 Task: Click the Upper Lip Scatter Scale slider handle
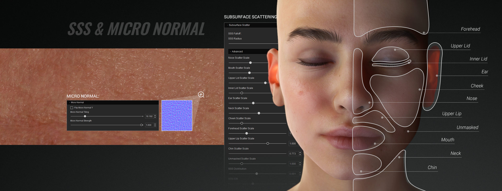pos(268,143)
